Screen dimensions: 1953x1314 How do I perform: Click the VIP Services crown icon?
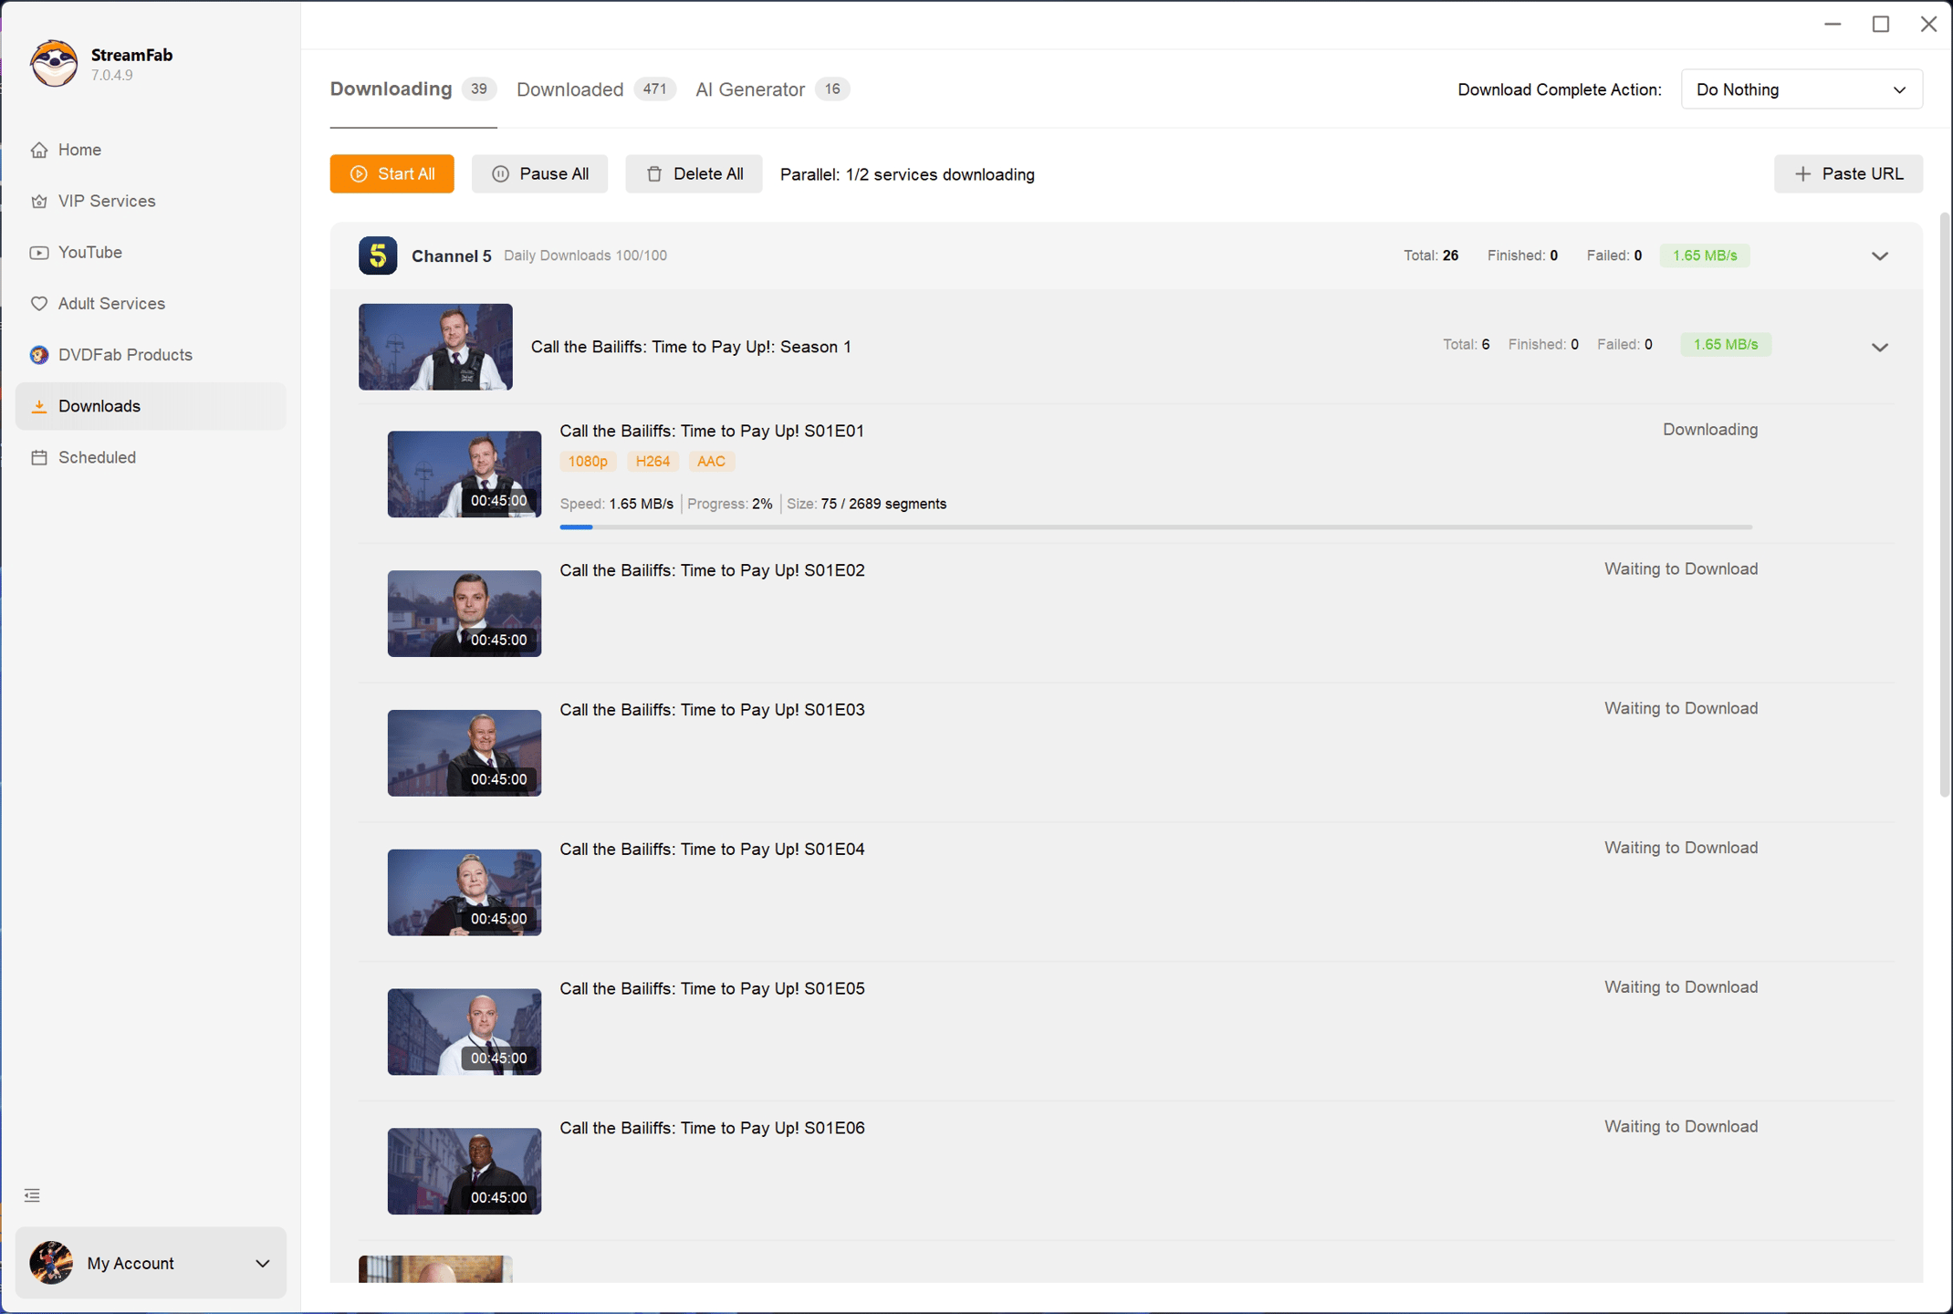click(x=38, y=201)
